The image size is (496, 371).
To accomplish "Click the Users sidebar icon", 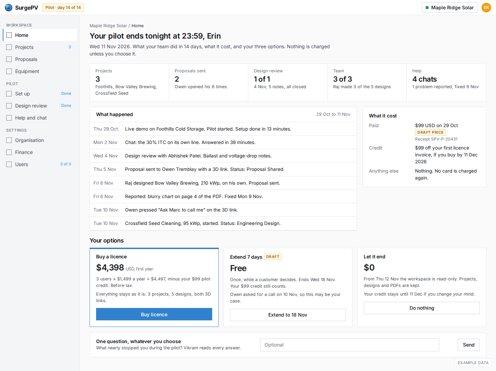I will [9, 164].
